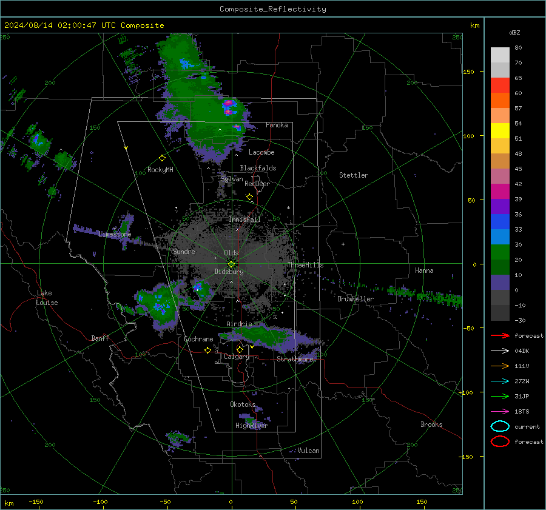Click the Ponoka label on map
This screenshot has height=510, width=546.
point(277,125)
